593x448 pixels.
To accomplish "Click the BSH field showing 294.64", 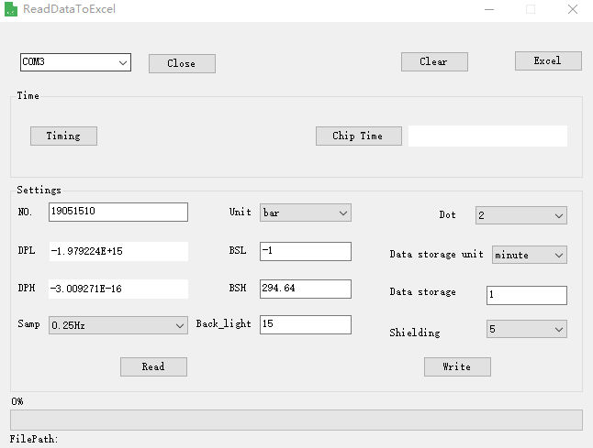I will coord(305,289).
